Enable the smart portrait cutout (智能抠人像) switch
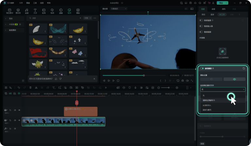Image resolution: width=251 pixels, height=146 pixels. tap(201, 26)
